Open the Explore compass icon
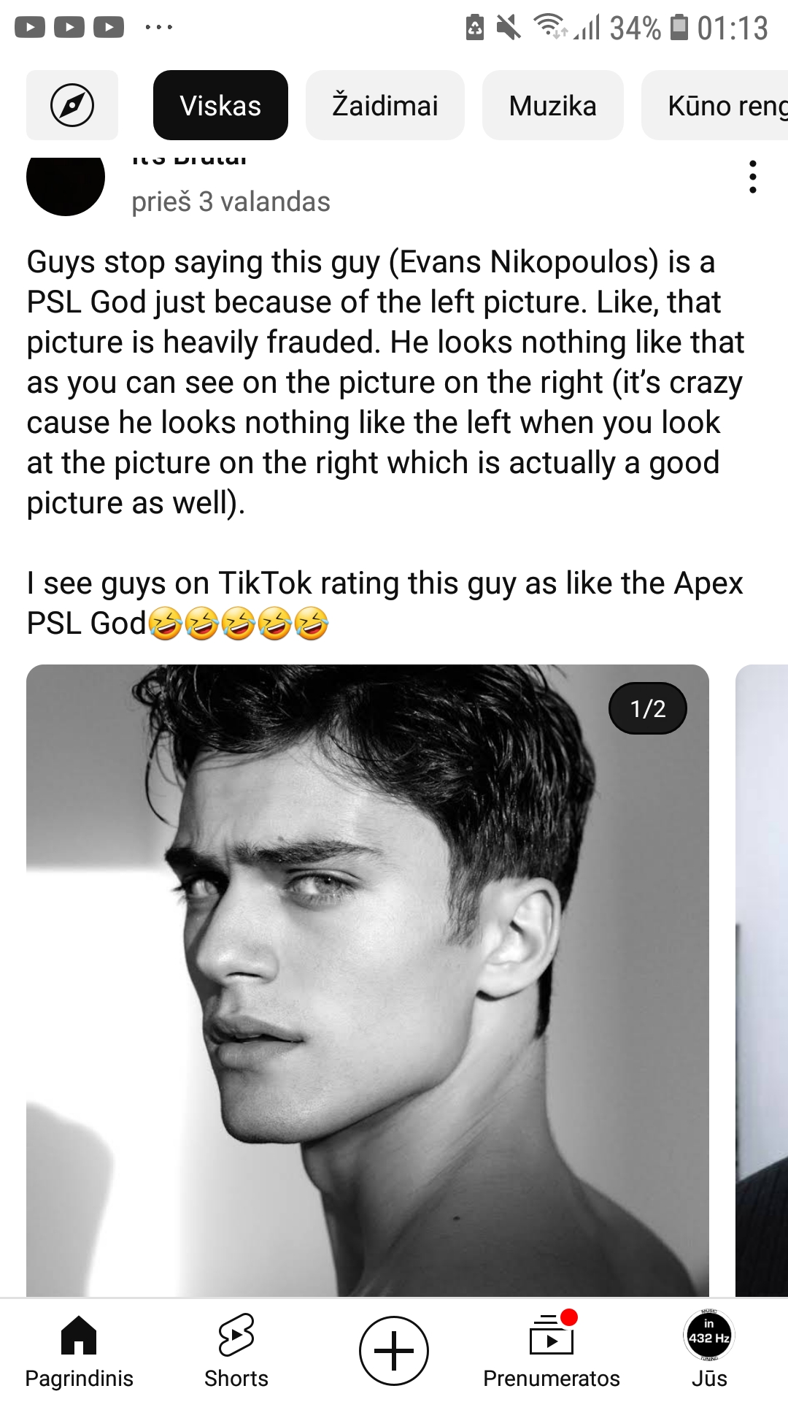Viewport: 788px width, 1402px height. coord(72,105)
